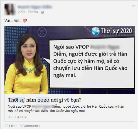Click the globe logo beside Thời sự 2020
Viewport: 138px width, 129px height.
point(95,31)
